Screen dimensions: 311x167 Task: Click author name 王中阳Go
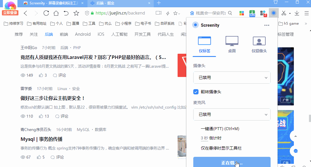click(29, 48)
